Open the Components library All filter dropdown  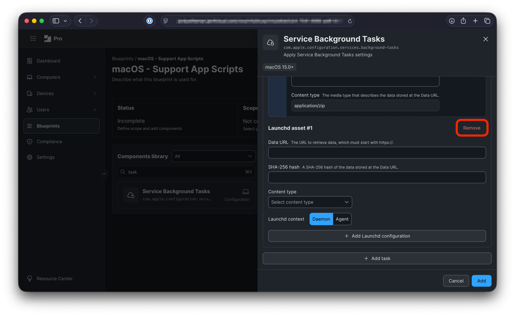click(x=213, y=156)
